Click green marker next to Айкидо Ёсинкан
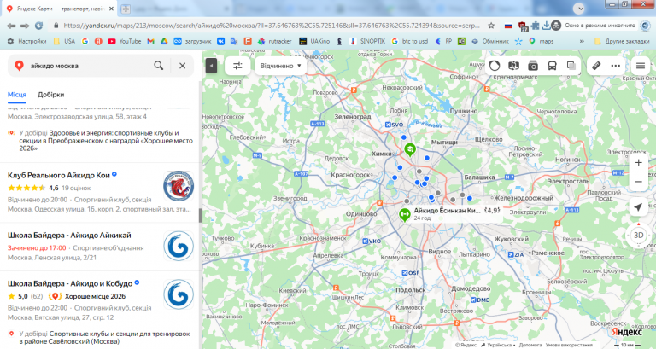The width and height of the screenshot is (656, 349). coord(404,214)
